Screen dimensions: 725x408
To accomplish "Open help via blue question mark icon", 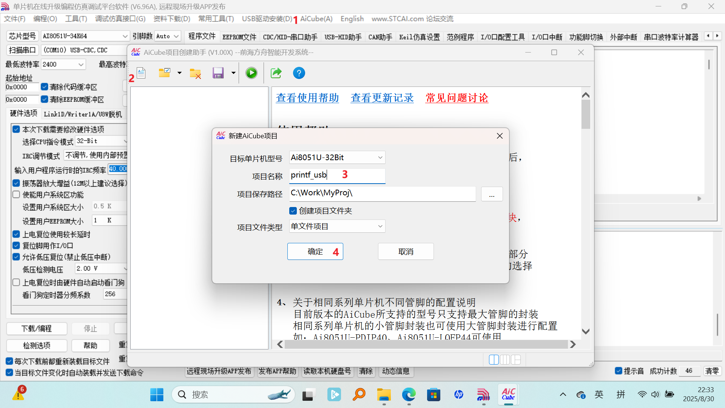I will coord(299,73).
